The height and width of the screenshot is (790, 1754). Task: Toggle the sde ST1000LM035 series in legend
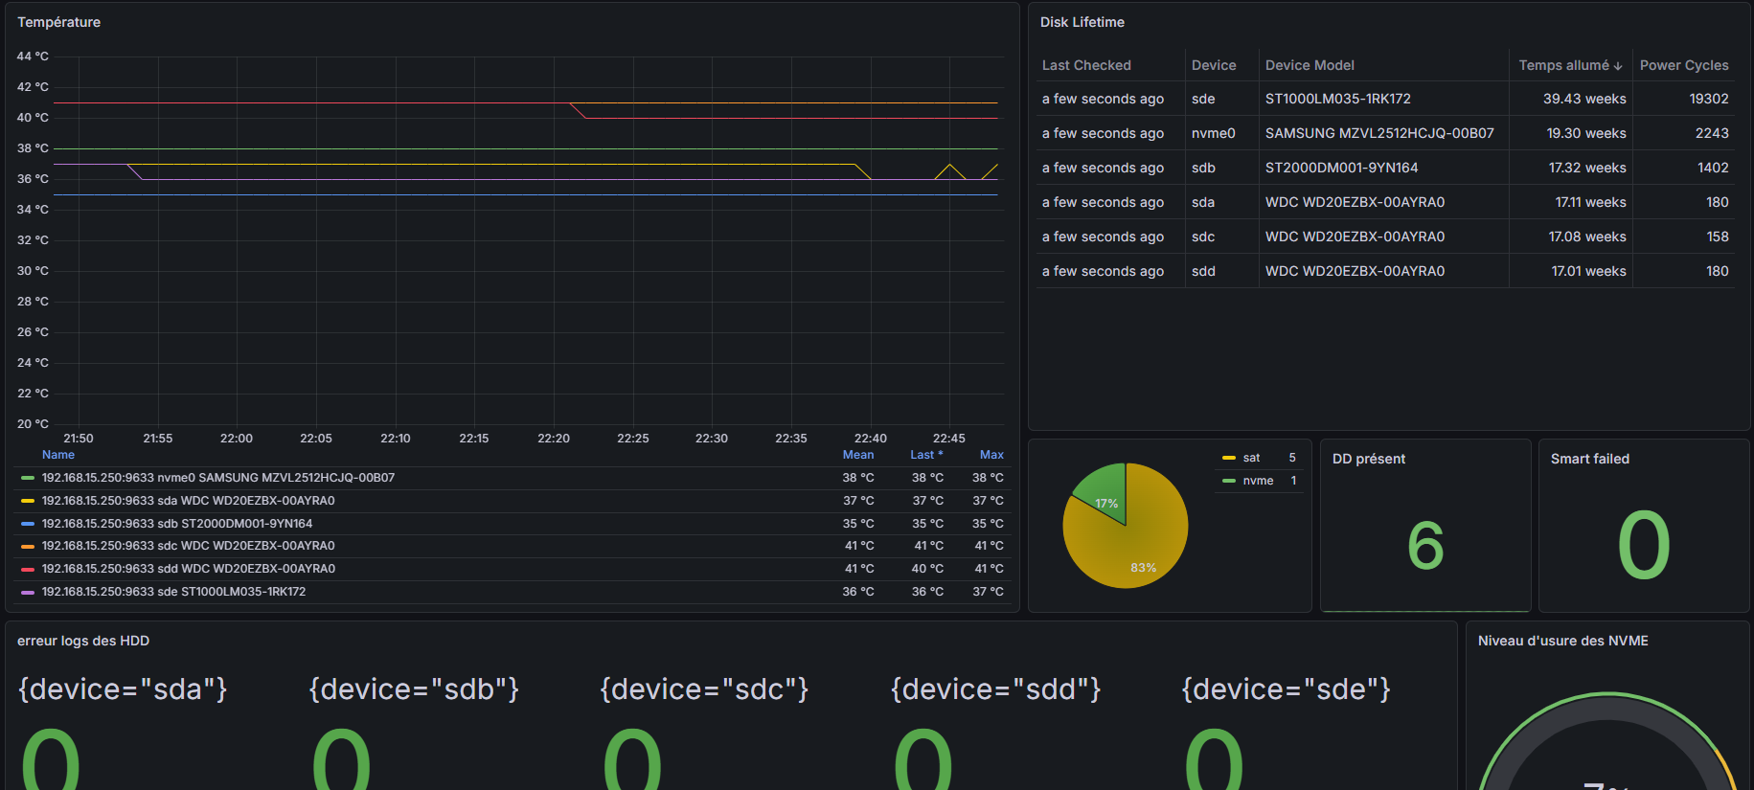174,592
